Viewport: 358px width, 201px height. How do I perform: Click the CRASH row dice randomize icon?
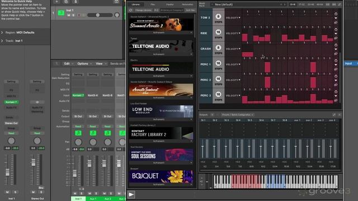[x=336, y=54]
